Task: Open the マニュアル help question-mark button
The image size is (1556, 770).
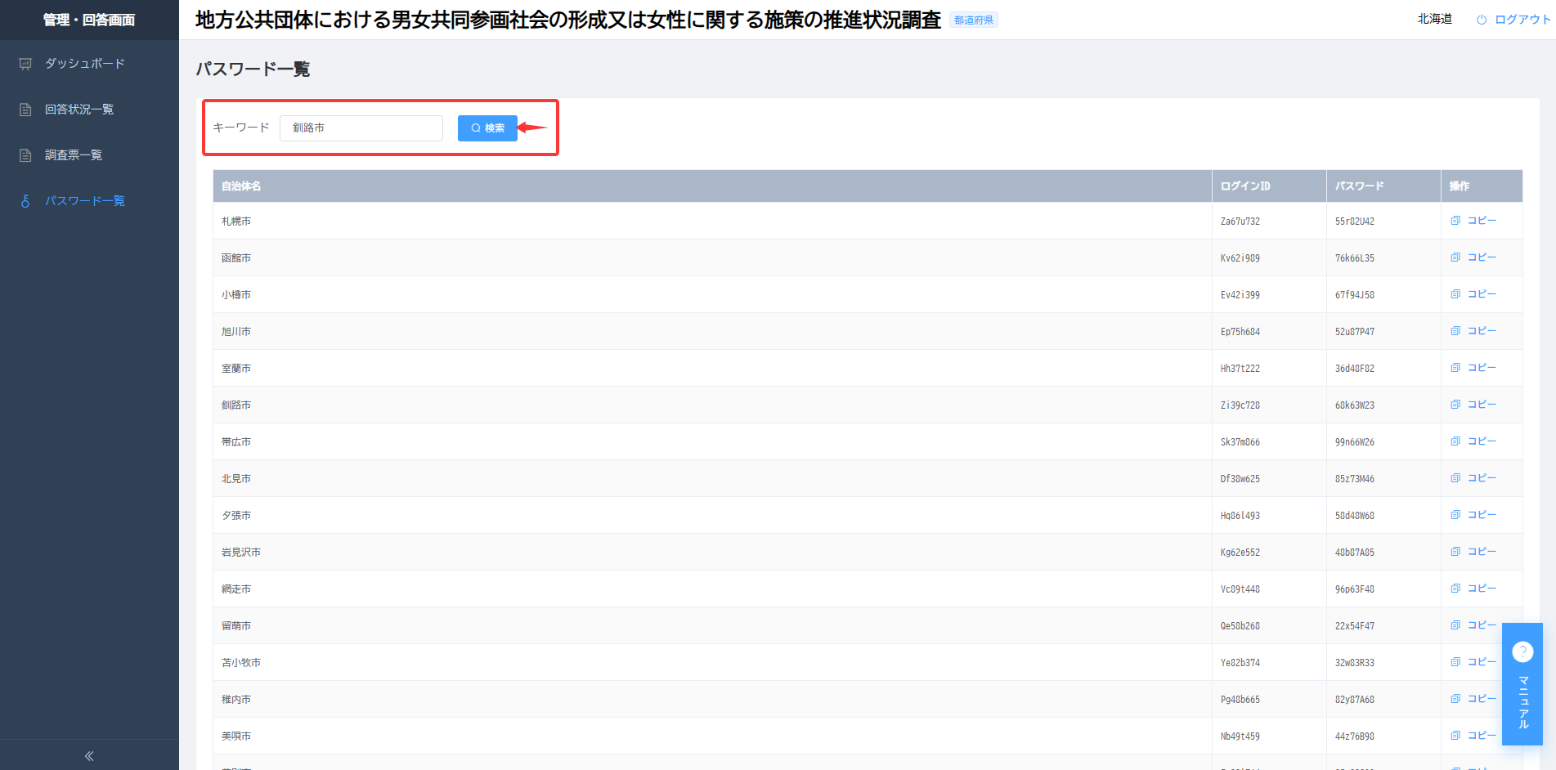Action: [1522, 651]
